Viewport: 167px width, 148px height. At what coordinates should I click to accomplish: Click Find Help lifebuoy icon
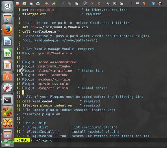tap(160, 4)
